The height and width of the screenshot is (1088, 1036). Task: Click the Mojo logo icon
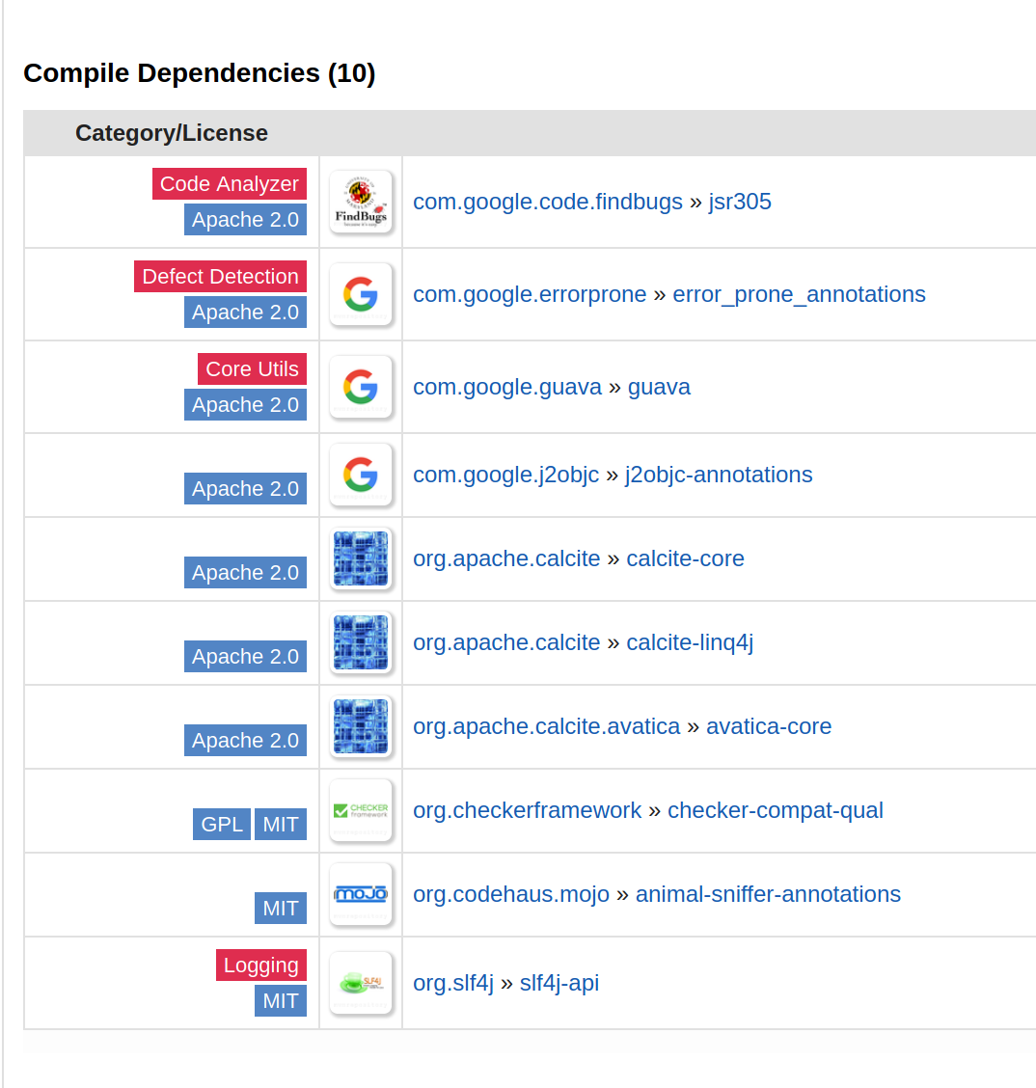(361, 894)
